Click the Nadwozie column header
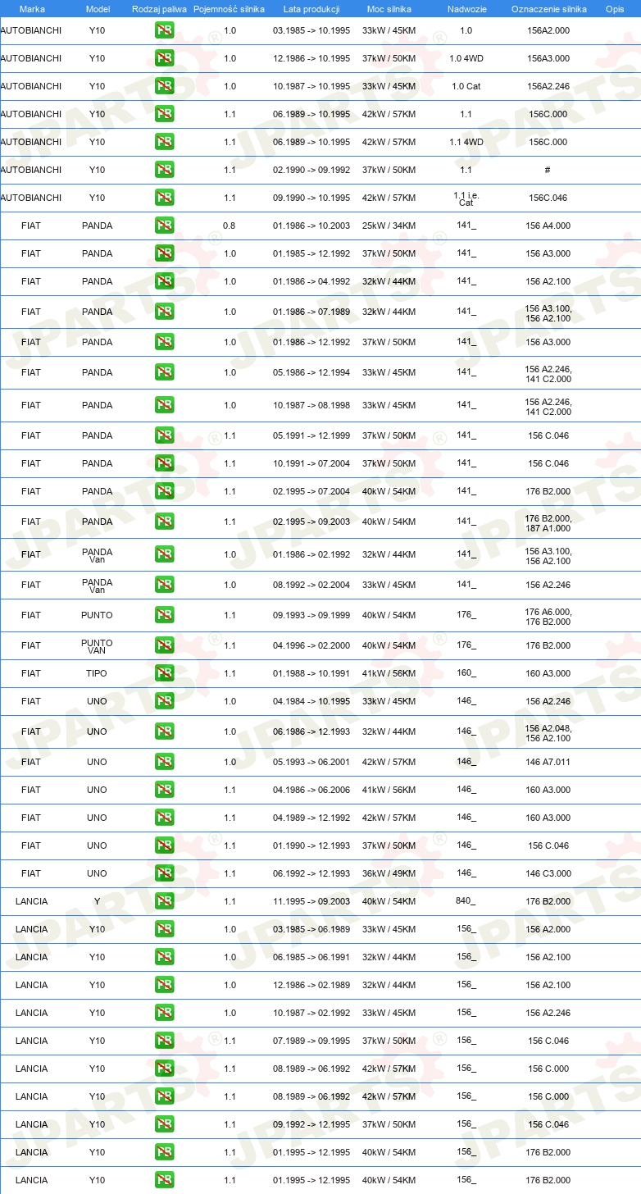 (466, 9)
